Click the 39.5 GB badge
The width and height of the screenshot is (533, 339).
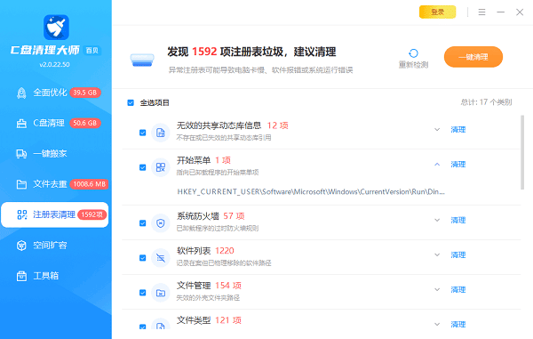[85, 93]
